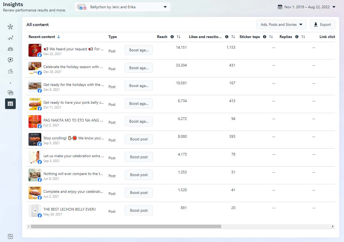Open 'Complete and enjoy your celebration' post
Viewport: 344px width, 242px height.
click(x=73, y=191)
